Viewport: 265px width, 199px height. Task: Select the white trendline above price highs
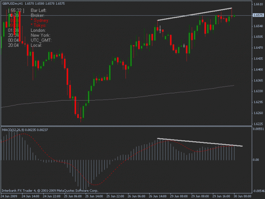[x=194, y=14]
